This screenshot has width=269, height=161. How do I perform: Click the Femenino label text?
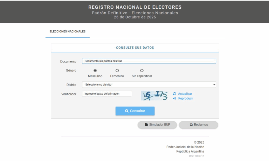pos(117,76)
